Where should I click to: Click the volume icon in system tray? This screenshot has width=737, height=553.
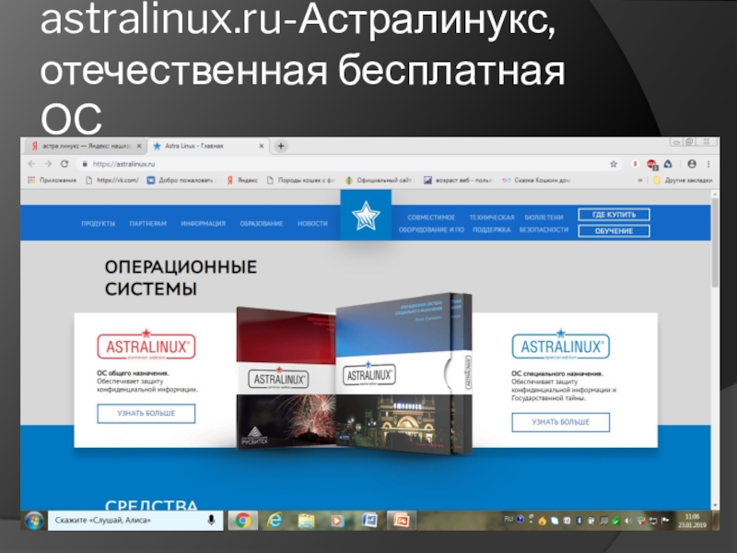click(628, 521)
